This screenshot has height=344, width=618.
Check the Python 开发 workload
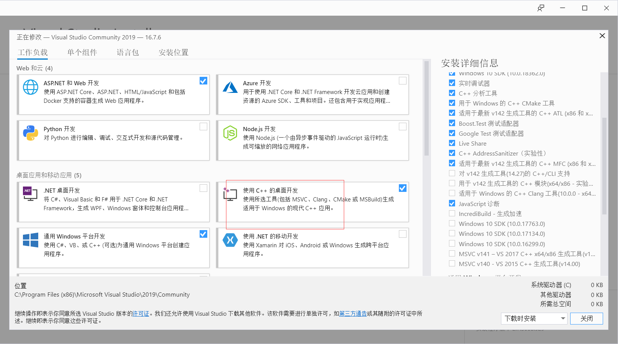click(x=203, y=127)
